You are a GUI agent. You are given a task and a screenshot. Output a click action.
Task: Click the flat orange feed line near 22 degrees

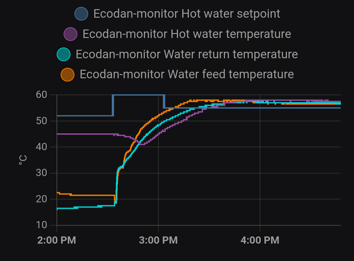[x=93, y=195]
